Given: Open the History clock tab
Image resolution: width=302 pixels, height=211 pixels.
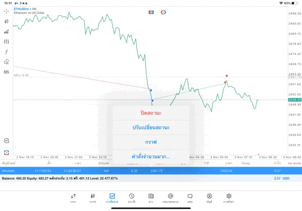Looking at the screenshot, I should [x=132, y=197].
